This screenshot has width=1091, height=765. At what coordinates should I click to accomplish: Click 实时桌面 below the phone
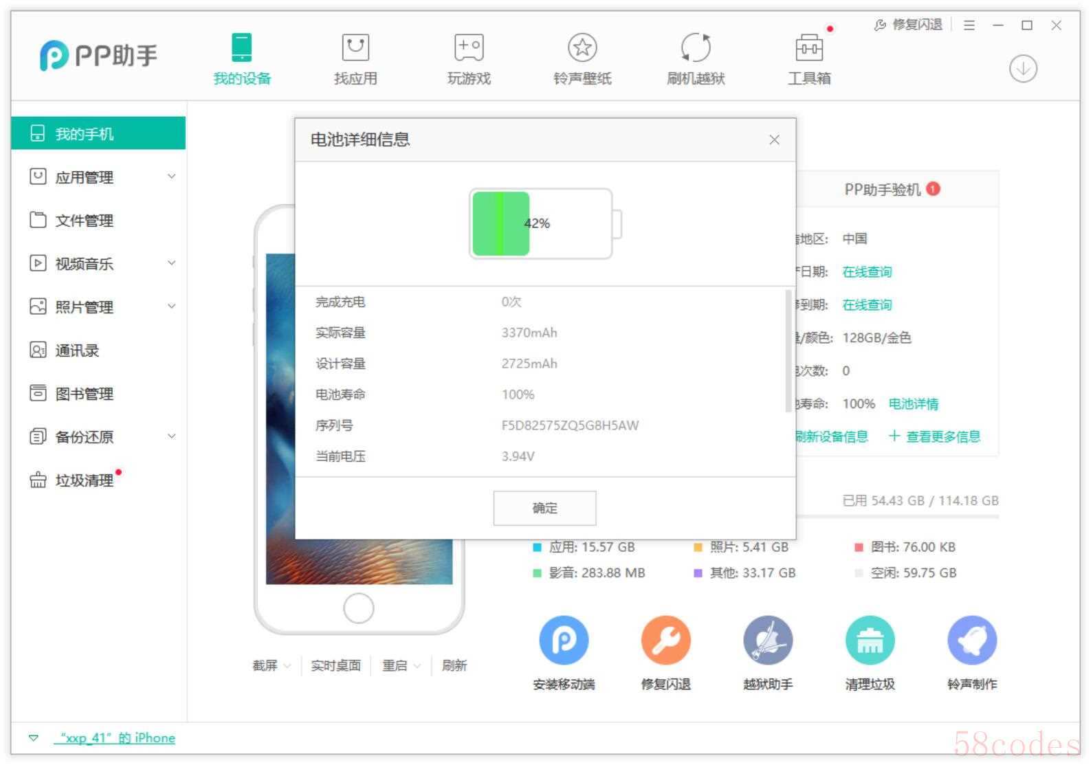[335, 665]
